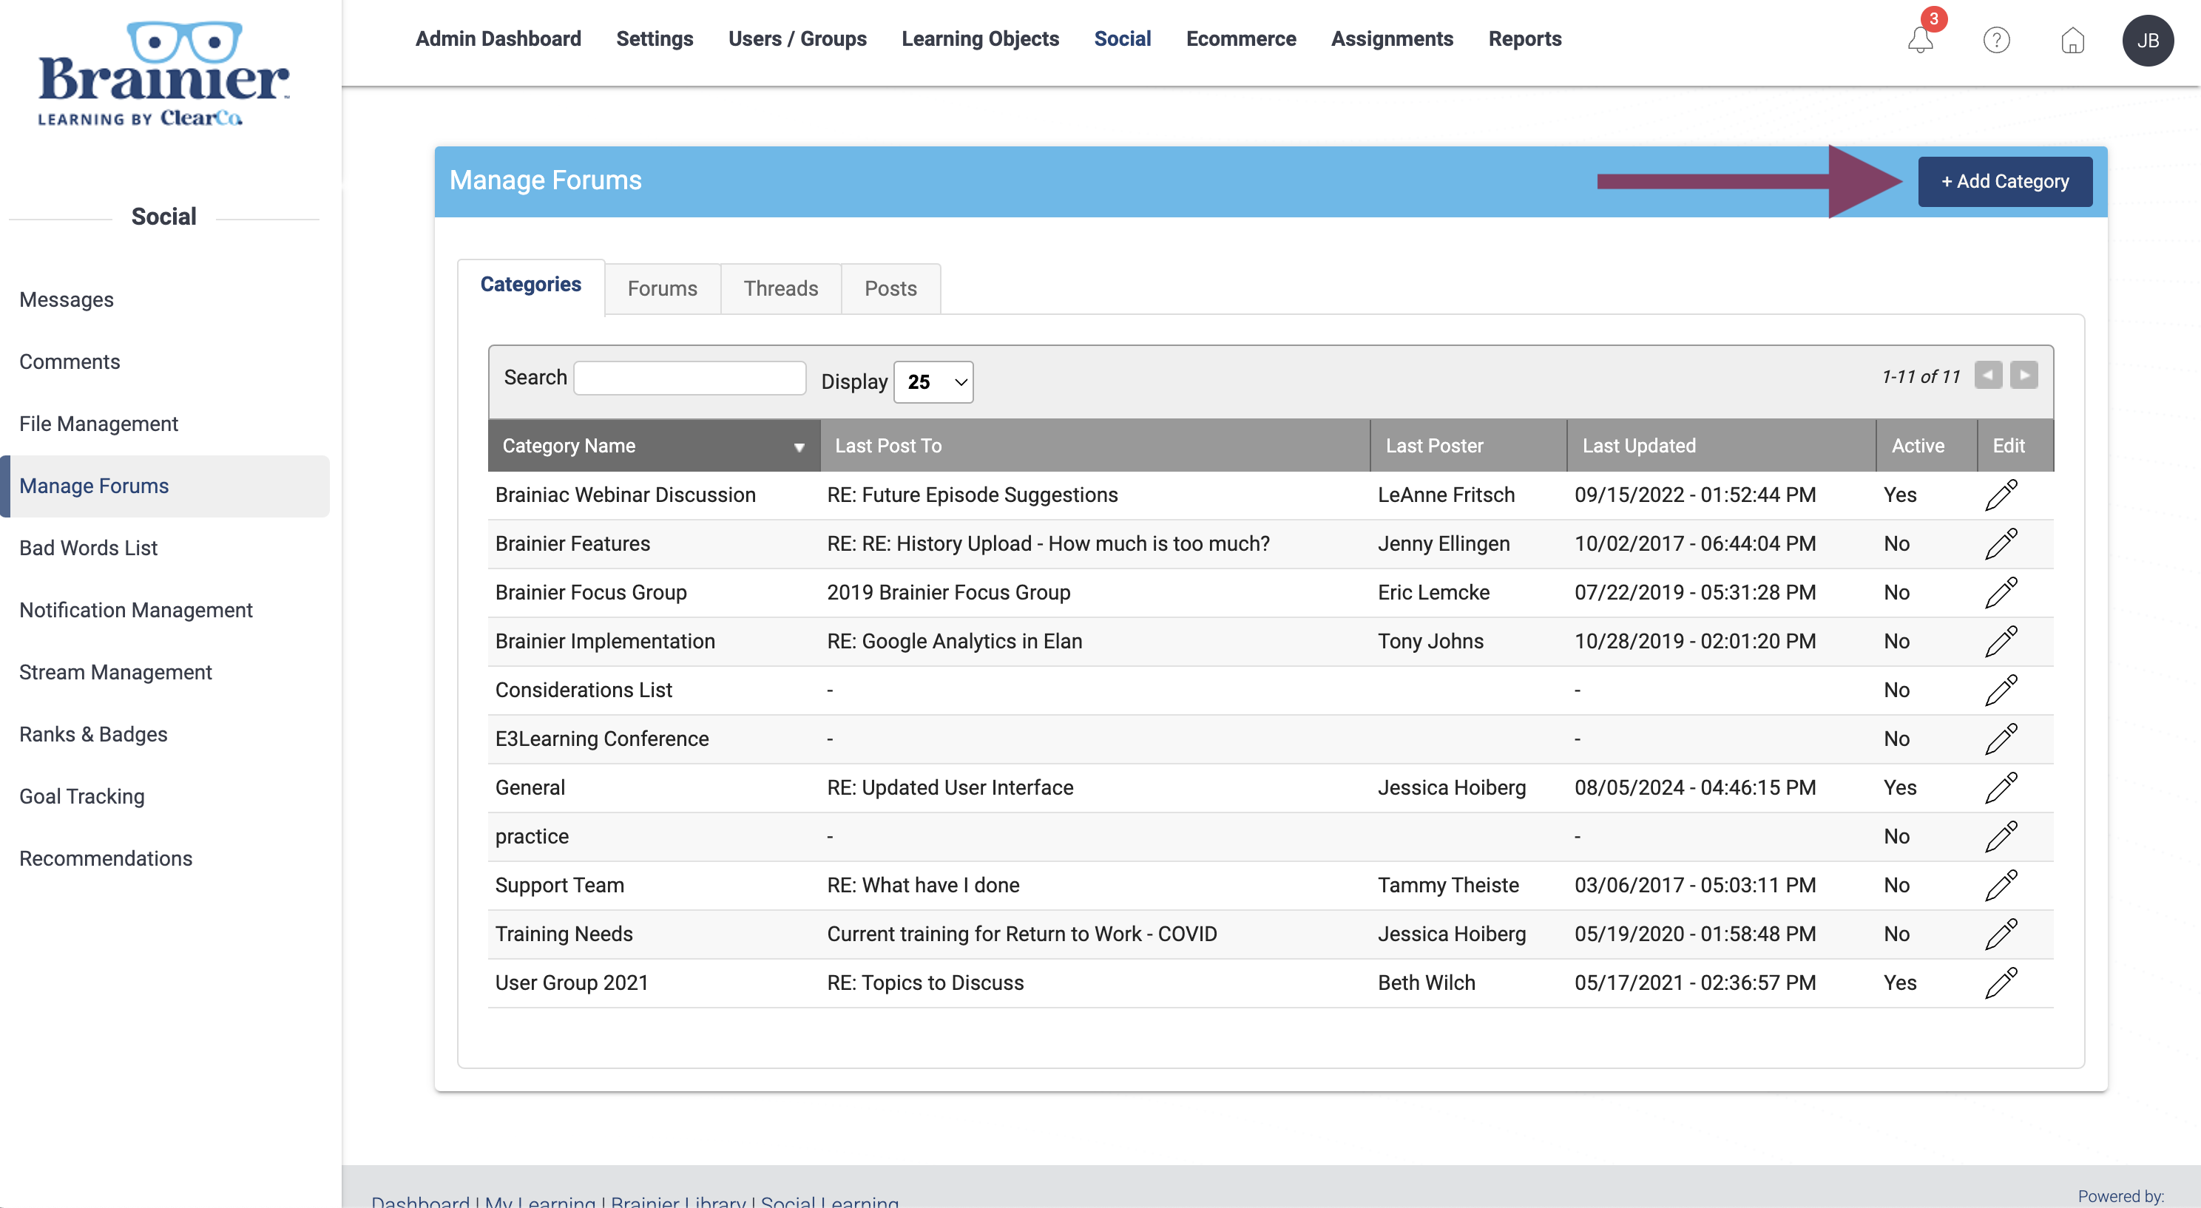Image resolution: width=2201 pixels, height=1208 pixels.
Task: Edit the E3Learning Conference category
Action: pos(2001,738)
